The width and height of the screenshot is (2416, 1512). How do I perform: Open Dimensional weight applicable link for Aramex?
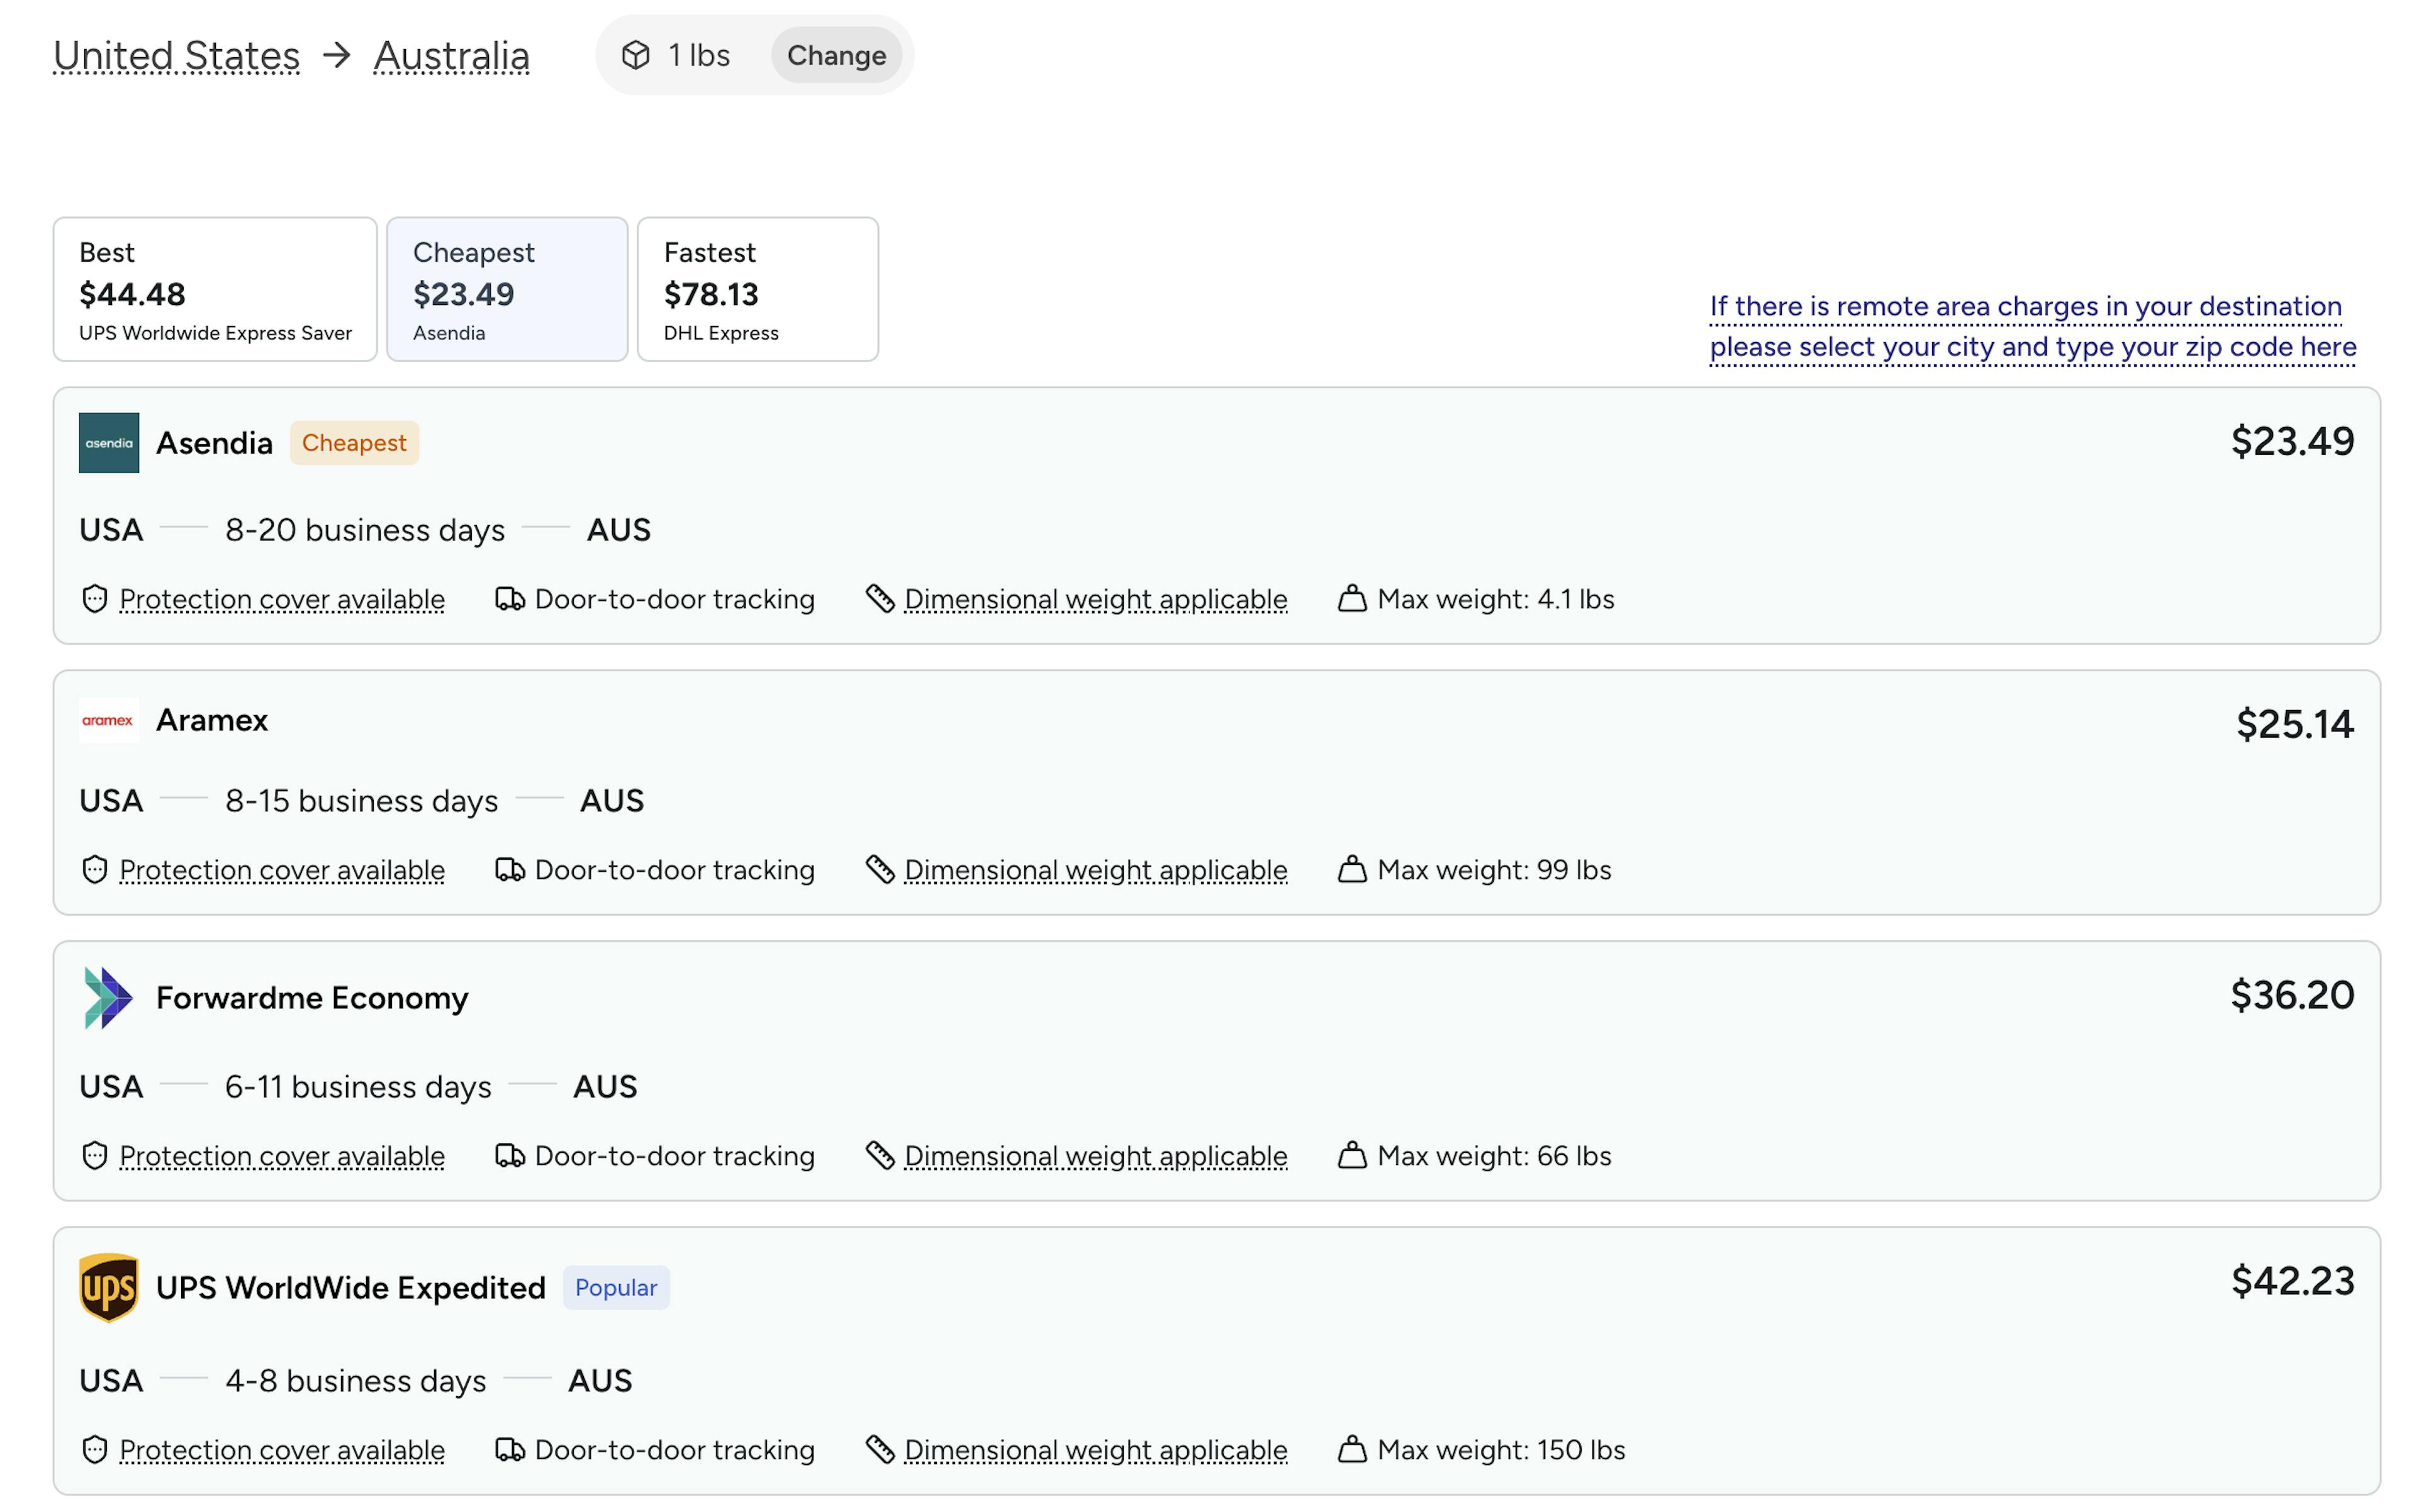1095,870
